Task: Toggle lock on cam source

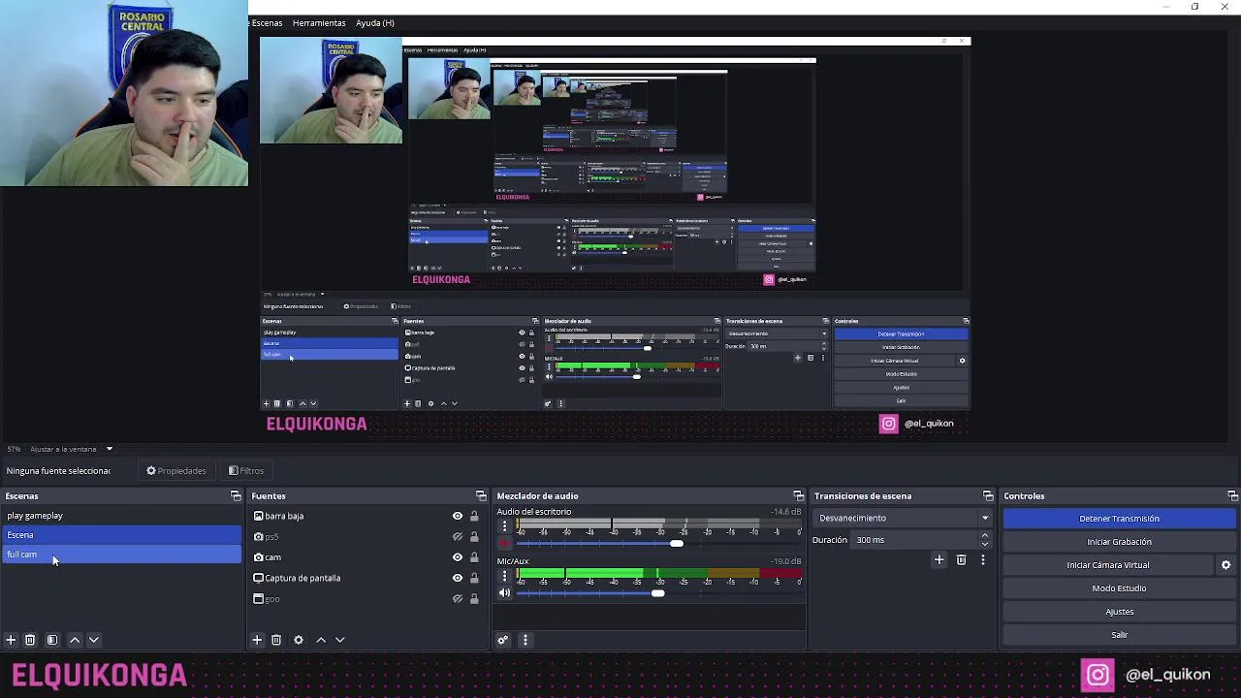Action: [x=474, y=557]
